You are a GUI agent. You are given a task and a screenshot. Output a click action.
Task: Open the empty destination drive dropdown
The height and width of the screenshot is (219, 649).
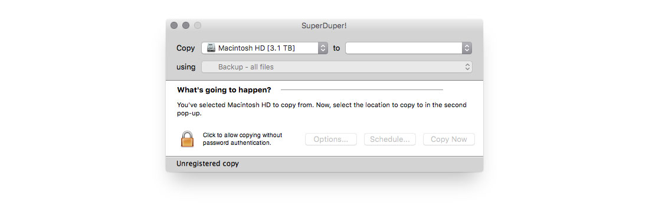408,48
